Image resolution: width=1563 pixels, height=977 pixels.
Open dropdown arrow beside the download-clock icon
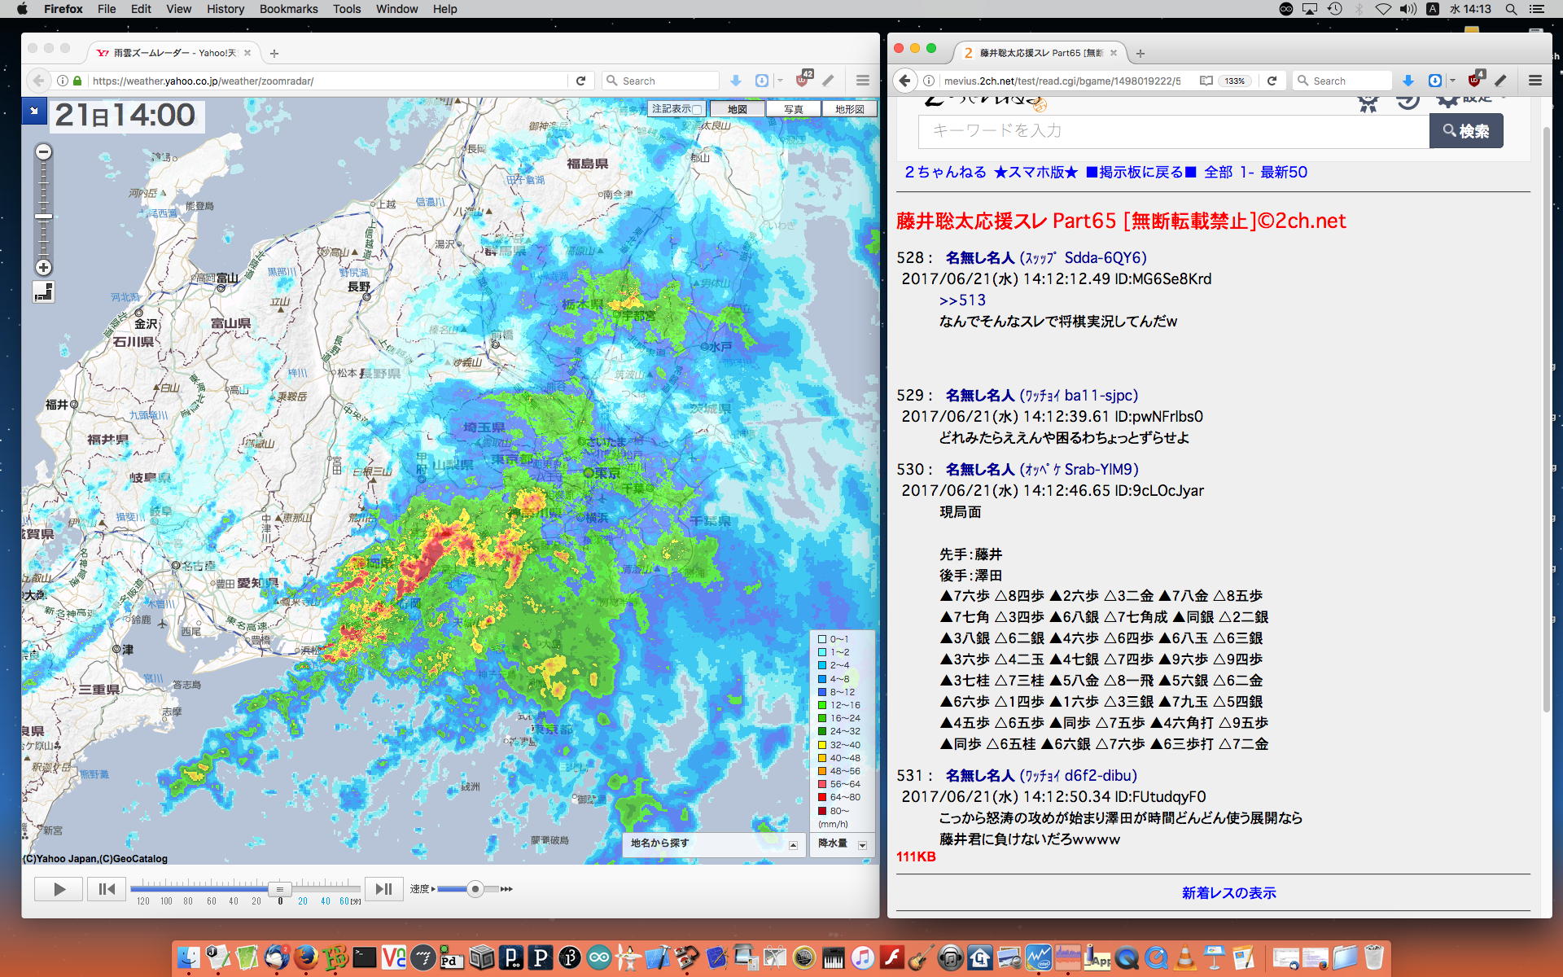pos(780,81)
